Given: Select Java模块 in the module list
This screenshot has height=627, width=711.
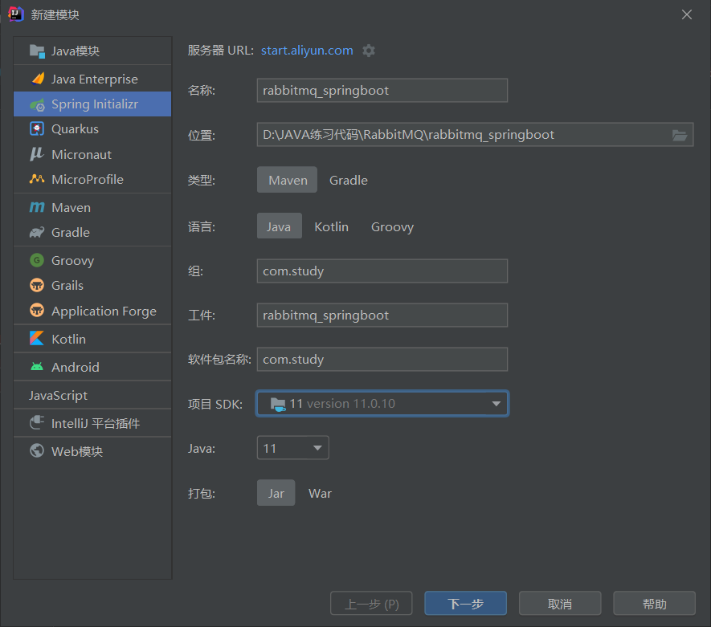Looking at the screenshot, I should pyautogui.click(x=92, y=51).
